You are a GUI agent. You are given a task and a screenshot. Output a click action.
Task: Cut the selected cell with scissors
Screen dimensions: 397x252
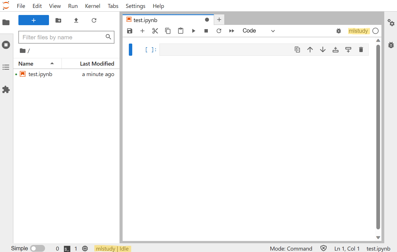pyautogui.click(x=155, y=31)
